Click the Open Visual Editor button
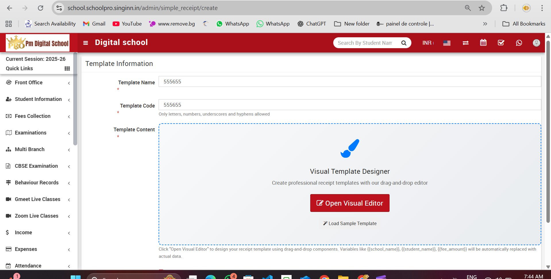The image size is (551, 279). coord(350,203)
